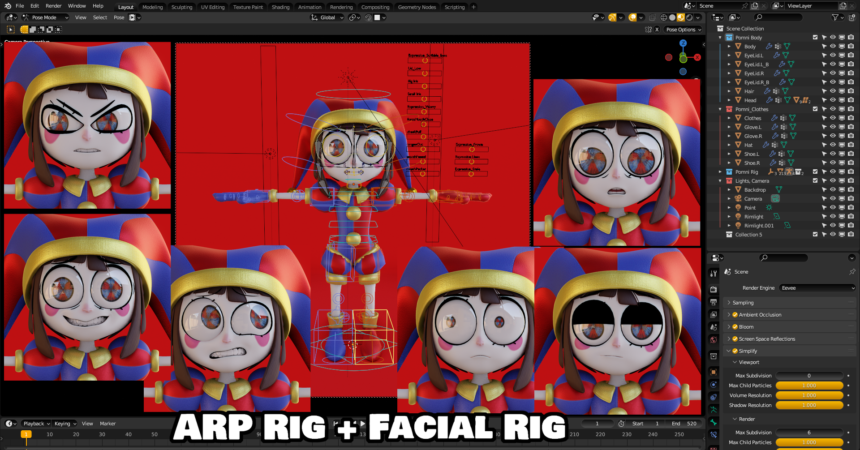Toggle X-ray display icon
860x450 pixels.
point(652,17)
